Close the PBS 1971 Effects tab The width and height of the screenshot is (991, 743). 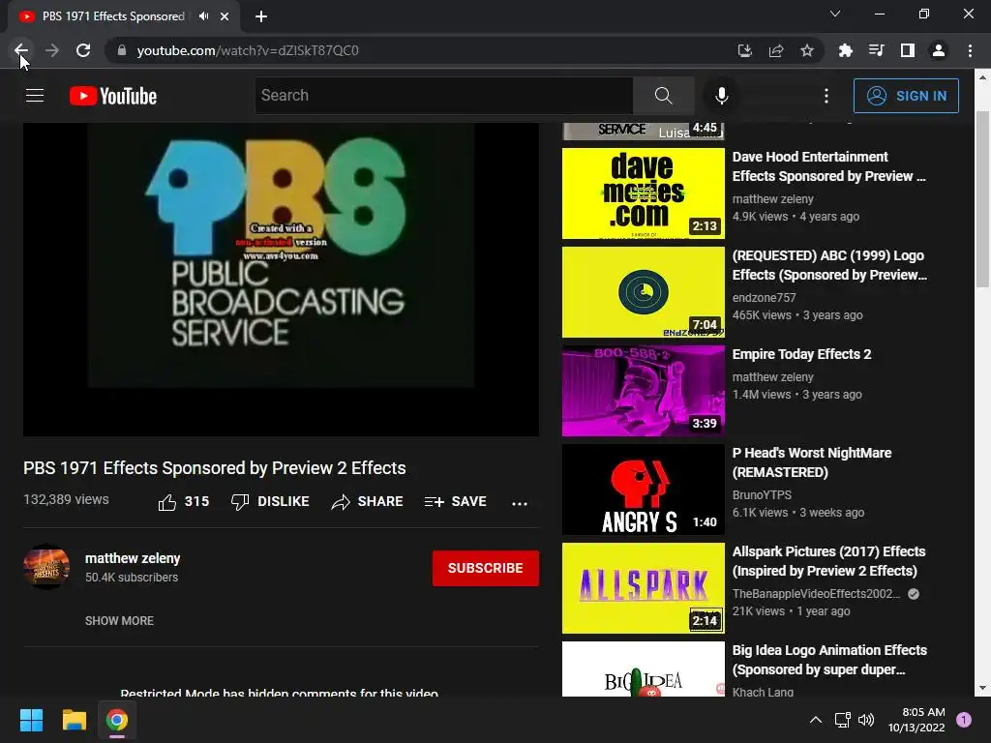(x=225, y=16)
